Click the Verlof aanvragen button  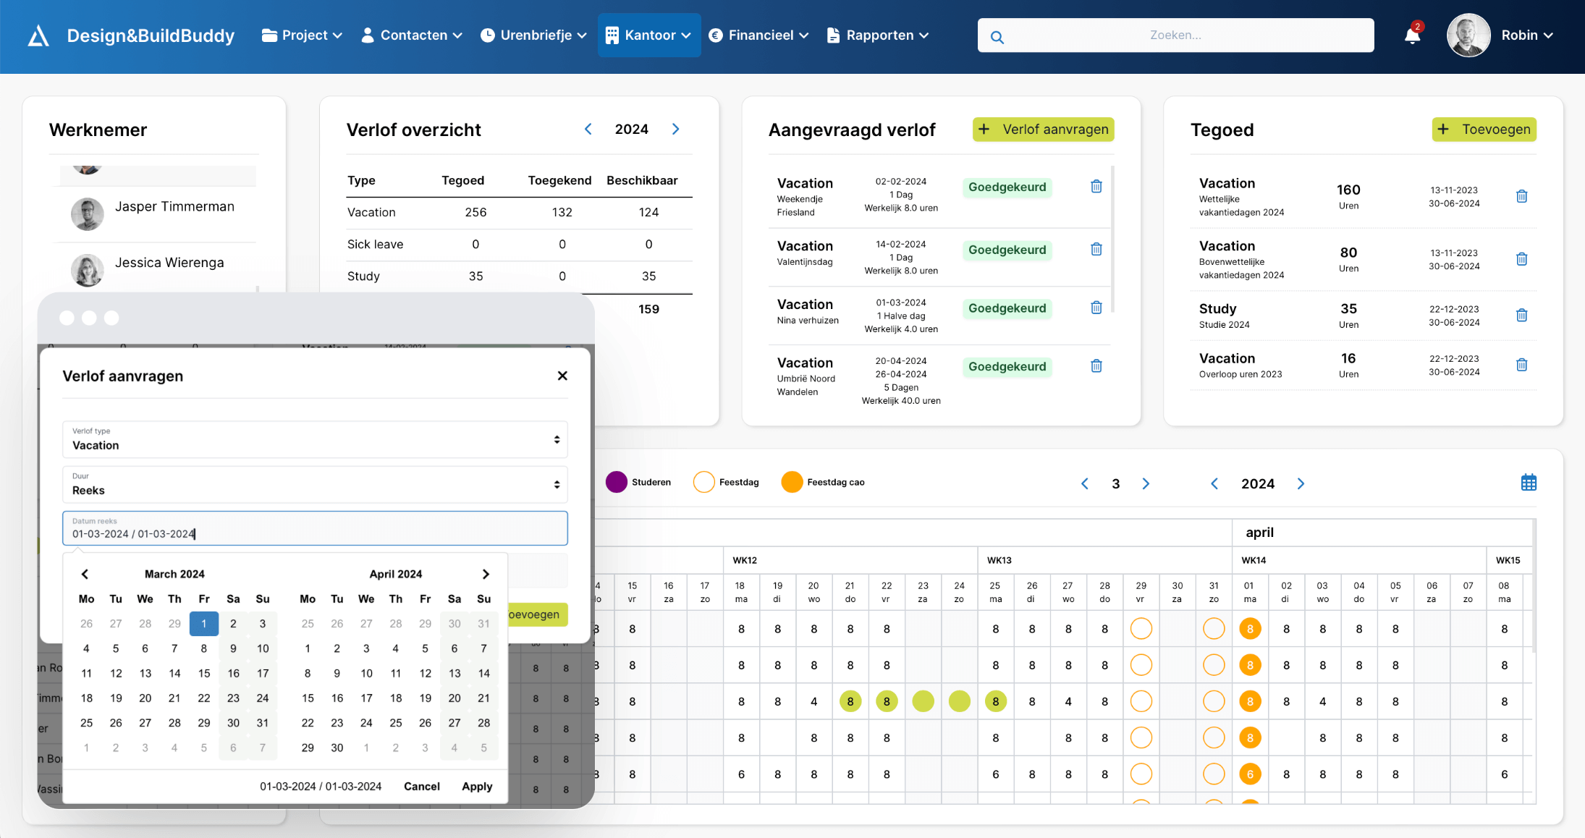click(x=1043, y=130)
